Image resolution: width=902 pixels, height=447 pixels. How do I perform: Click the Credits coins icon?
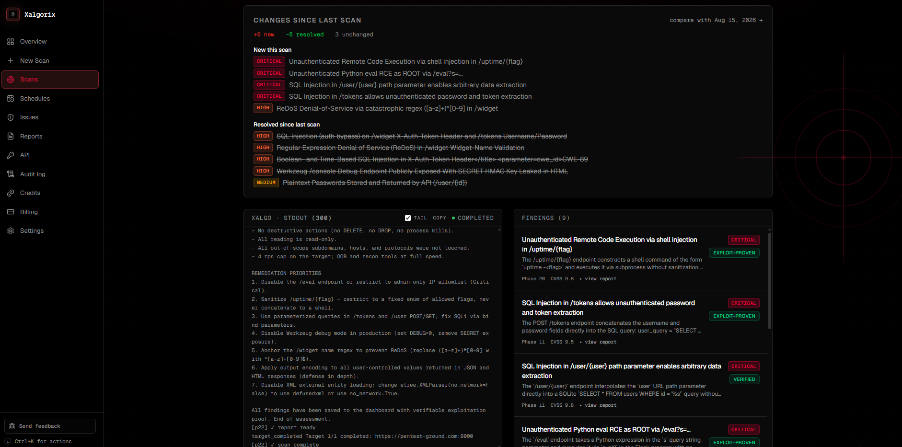pyautogui.click(x=11, y=193)
